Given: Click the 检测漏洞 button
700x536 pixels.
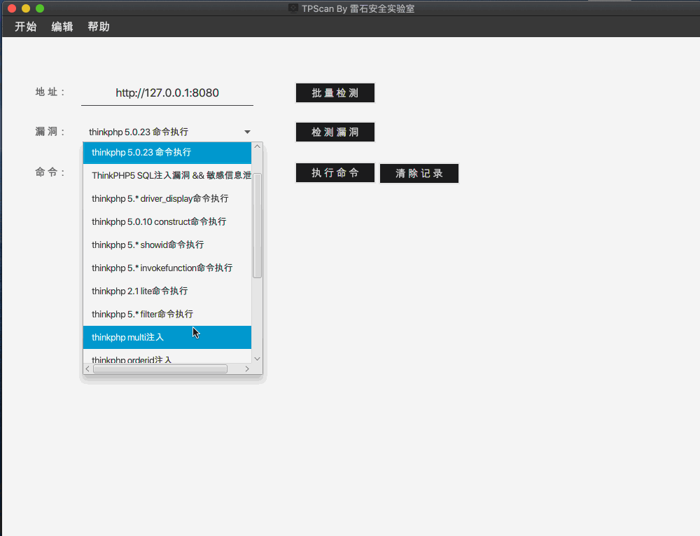Looking at the screenshot, I should click(335, 132).
